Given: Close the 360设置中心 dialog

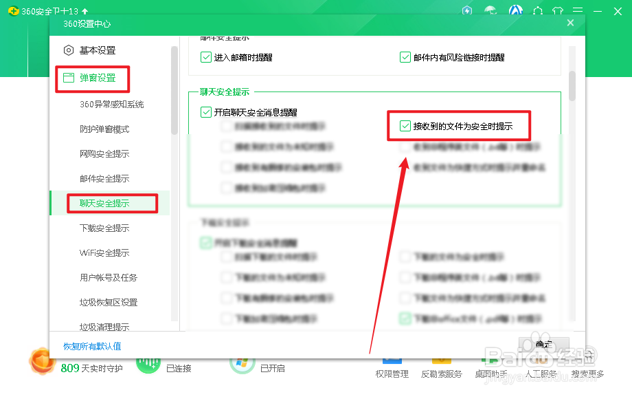Looking at the screenshot, I should [570, 23].
